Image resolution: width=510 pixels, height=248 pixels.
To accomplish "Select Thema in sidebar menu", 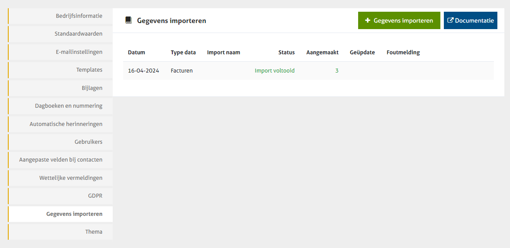I will (x=94, y=232).
